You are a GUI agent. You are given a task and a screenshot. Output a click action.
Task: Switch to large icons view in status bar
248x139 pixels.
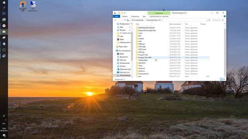(224, 79)
